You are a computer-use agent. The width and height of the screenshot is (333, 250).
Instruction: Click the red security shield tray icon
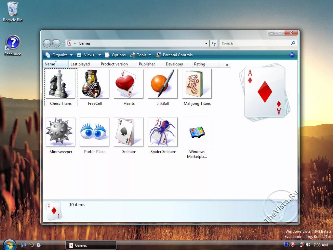point(293,244)
